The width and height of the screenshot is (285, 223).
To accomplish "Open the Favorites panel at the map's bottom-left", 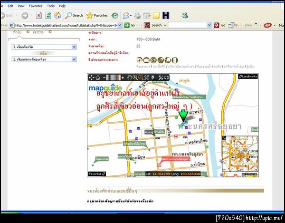I will pyautogui.click(x=97, y=174).
